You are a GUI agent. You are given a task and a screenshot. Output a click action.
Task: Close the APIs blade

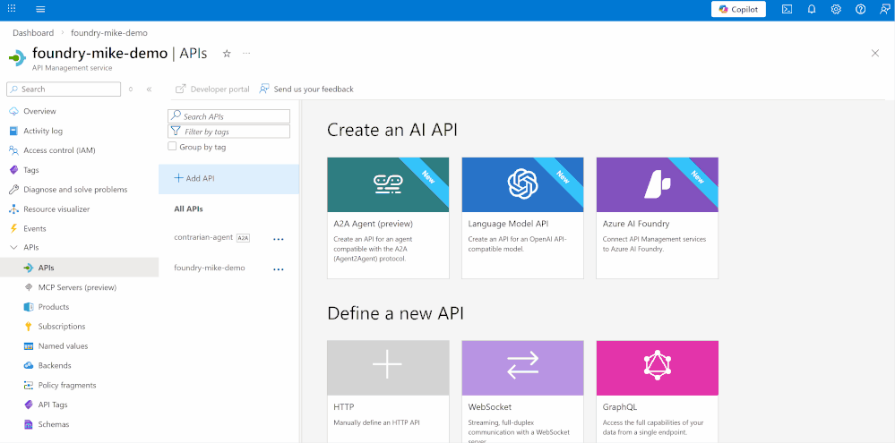(x=875, y=53)
